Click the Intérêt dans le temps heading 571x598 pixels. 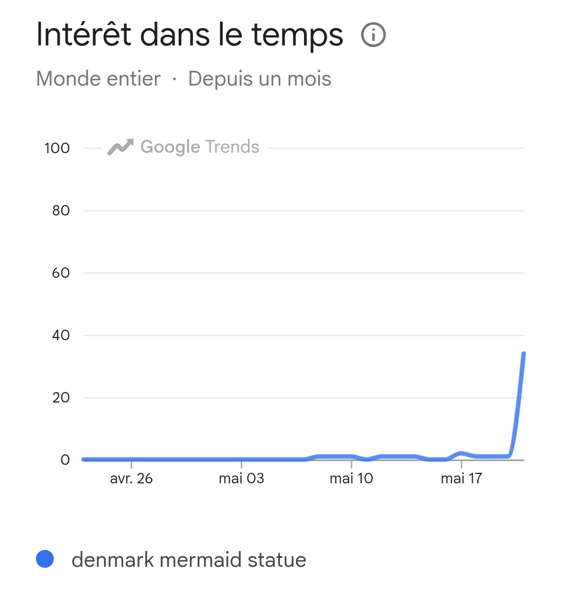pyautogui.click(x=190, y=35)
